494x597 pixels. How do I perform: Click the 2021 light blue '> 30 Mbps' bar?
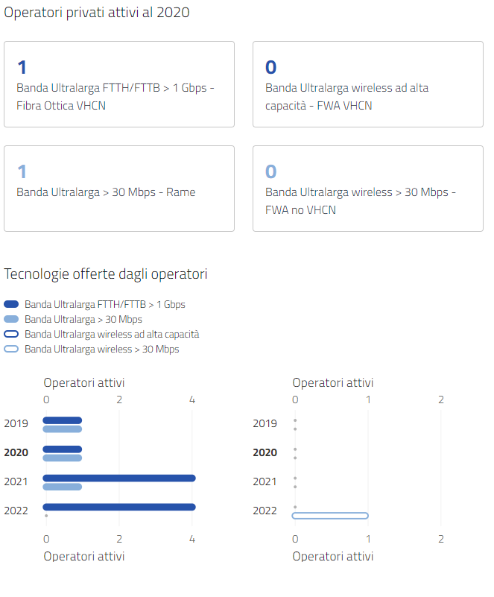62,487
